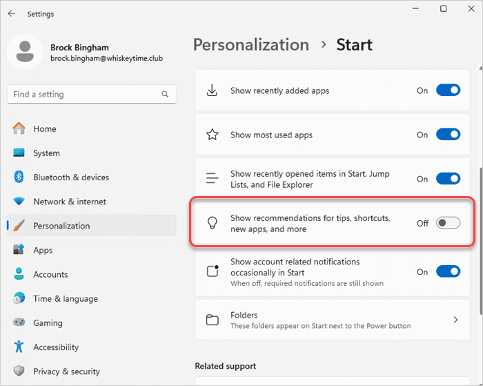Click the Start breadcrumb title

354,45
